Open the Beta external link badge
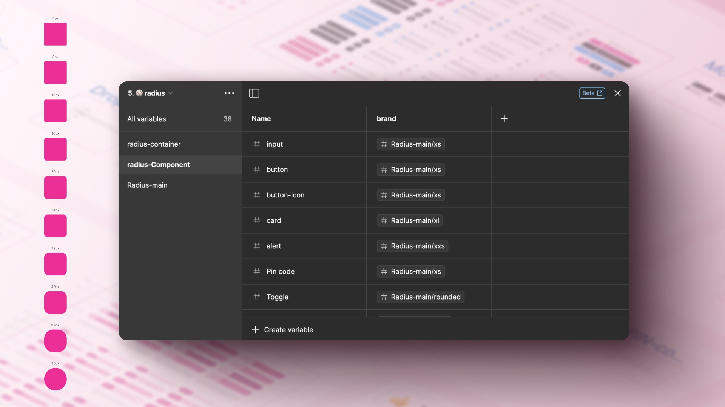The height and width of the screenshot is (407, 725). pyautogui.click(x=592, y=93)
